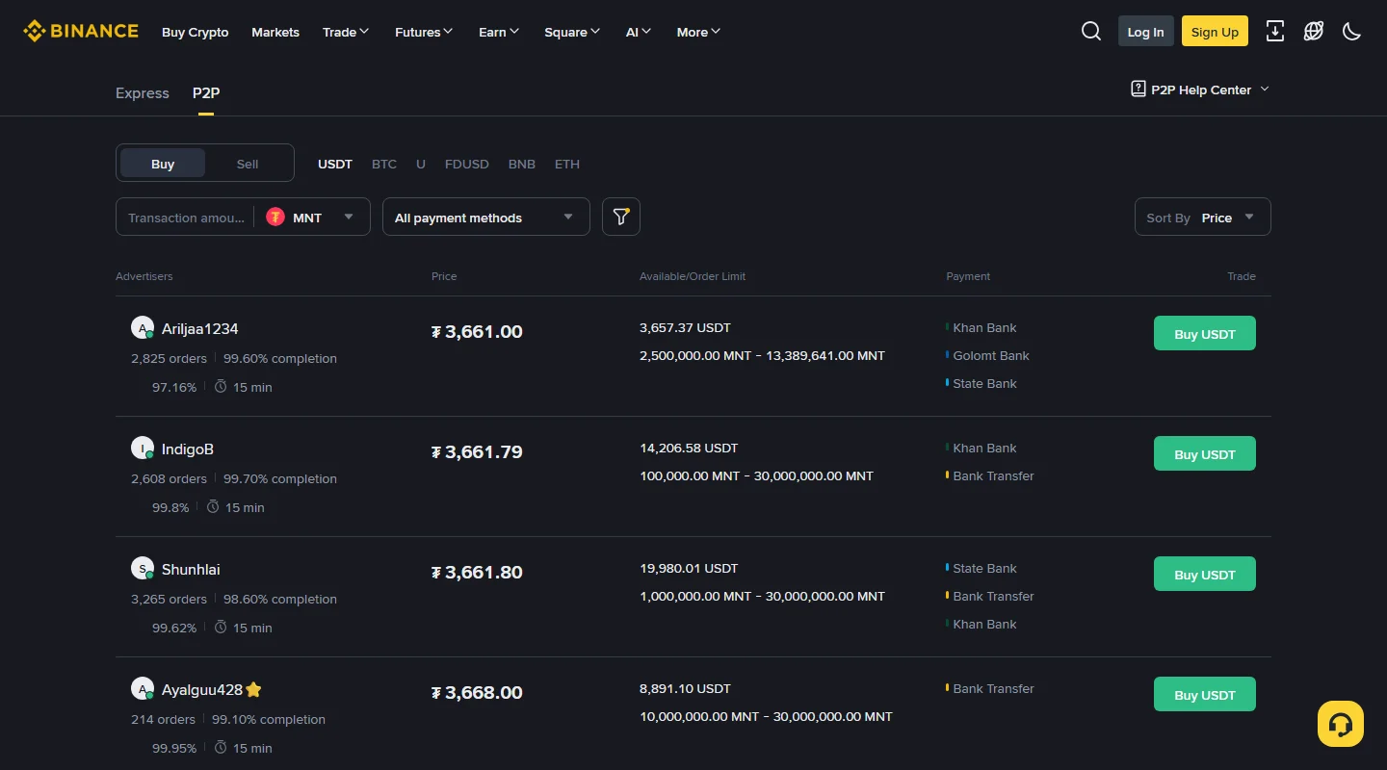This screenshot has width=1387, height=770.
Task: Open advertiser IndigoB's profile name
Action: click(x=188, y=449)
